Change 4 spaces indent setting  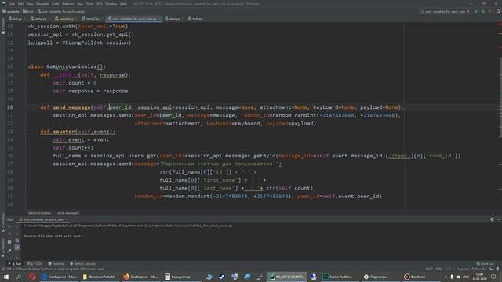[463, 269]
